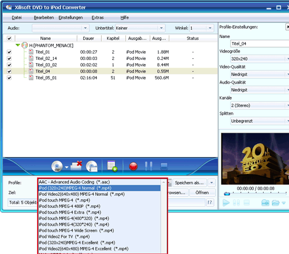Open the Bearbeiten menu
The width and height of the screenshot is (289, 254).
tap(44, 17)
